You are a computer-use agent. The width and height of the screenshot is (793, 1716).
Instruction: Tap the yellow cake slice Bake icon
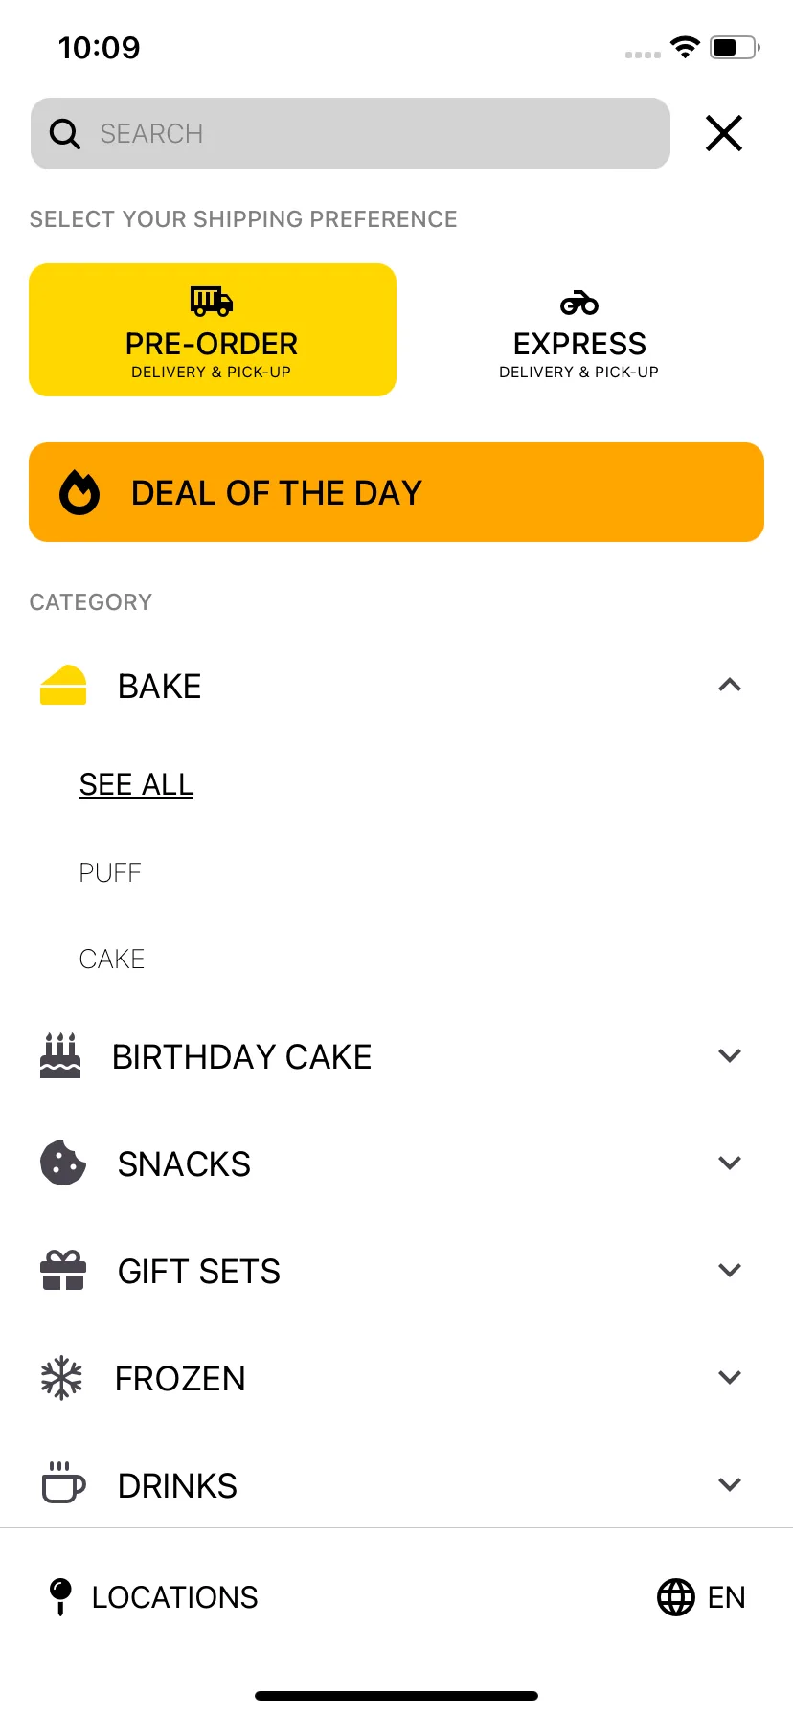pos(63,685)
